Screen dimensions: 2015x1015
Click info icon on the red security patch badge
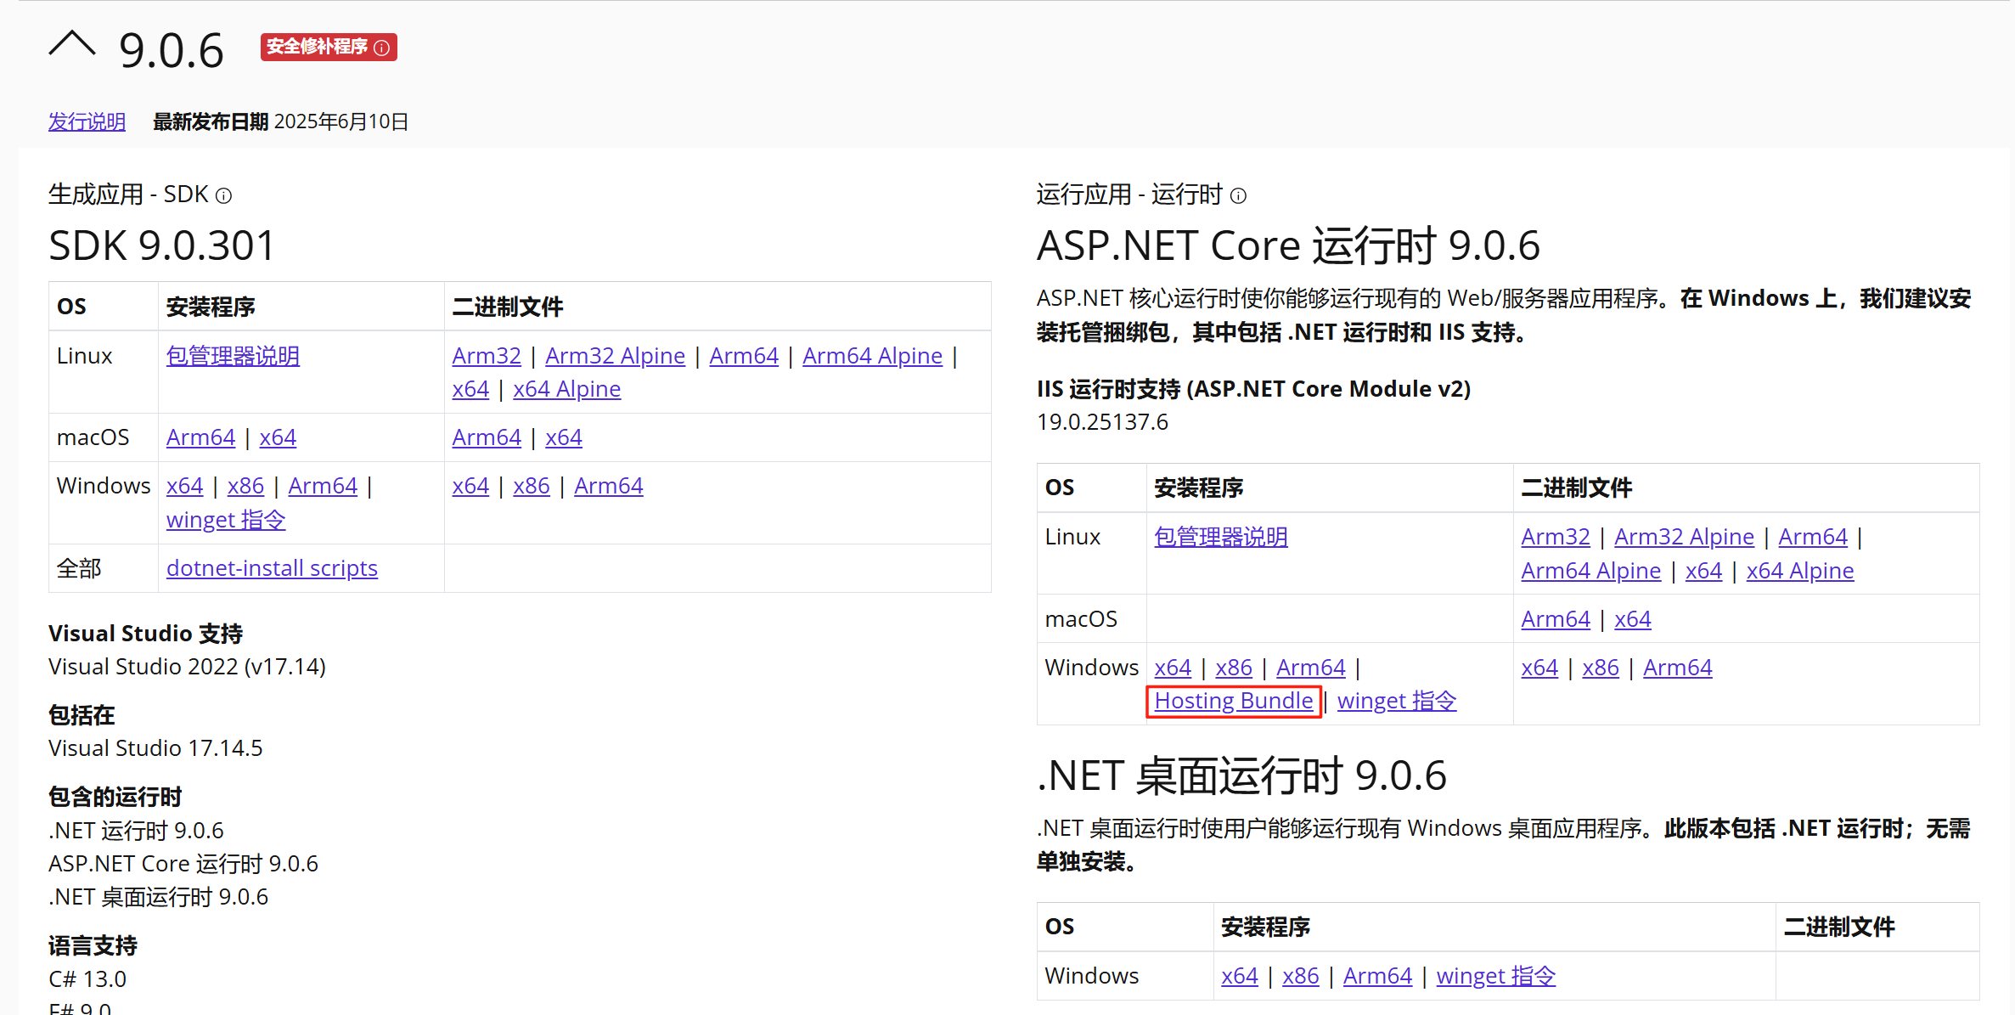pos(382,48)
